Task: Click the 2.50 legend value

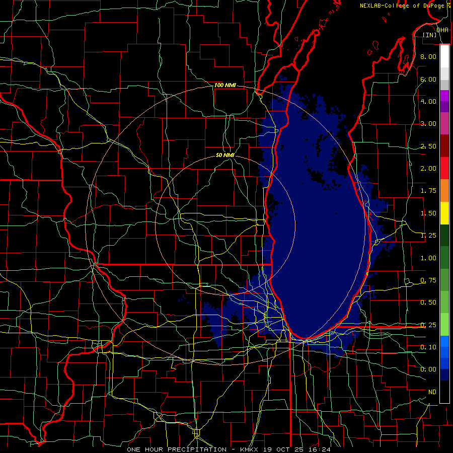Action: (x=428, y=146)
